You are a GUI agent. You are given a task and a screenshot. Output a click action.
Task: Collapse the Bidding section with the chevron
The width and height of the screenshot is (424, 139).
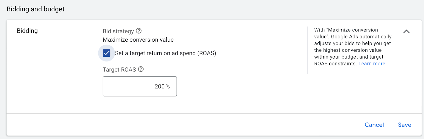pos(406,32)
